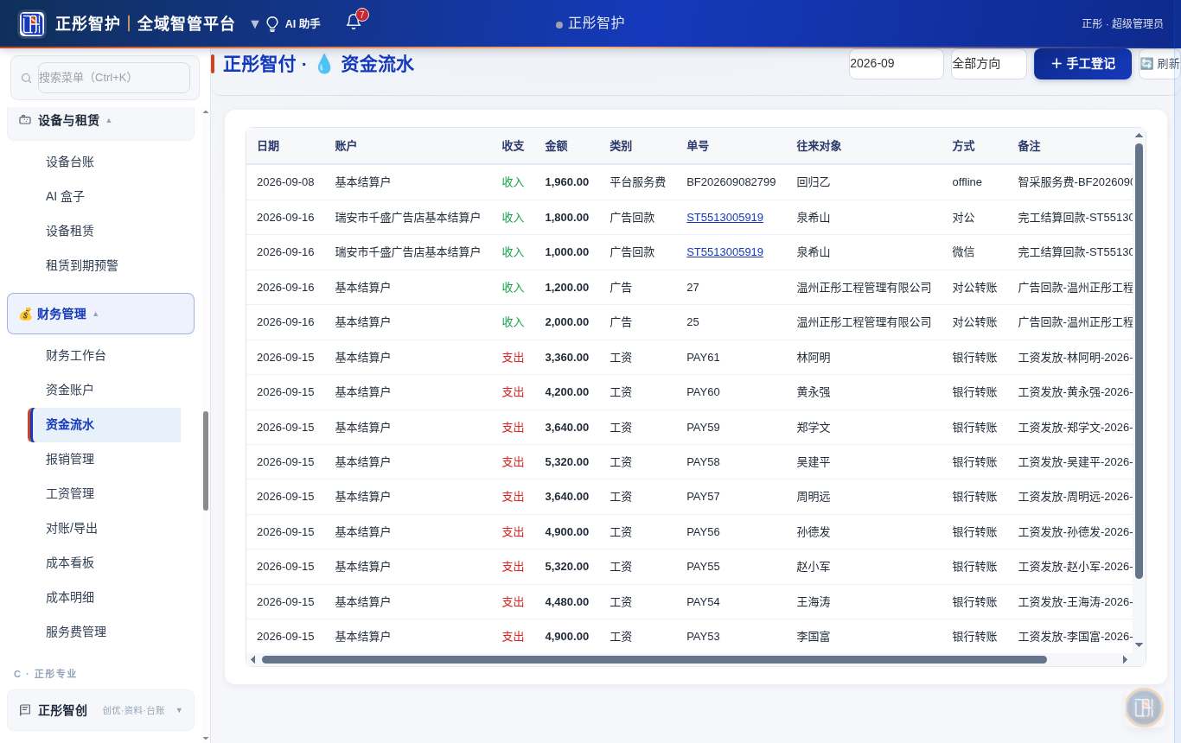Open the AI 助手 lightbulb assistant
Viewport: 1181px width, 743px height.
coord(292,23)
